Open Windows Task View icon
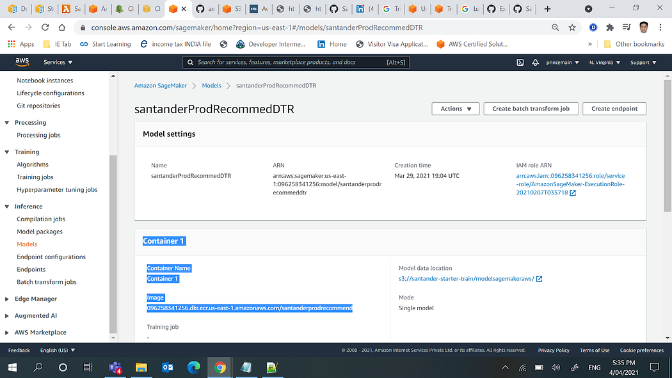 [88, 367]
